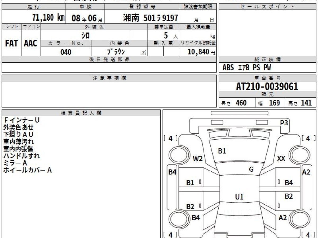Click the 諸元 header
The width and height of the screenshot is (318, 238).
point(267,94)
